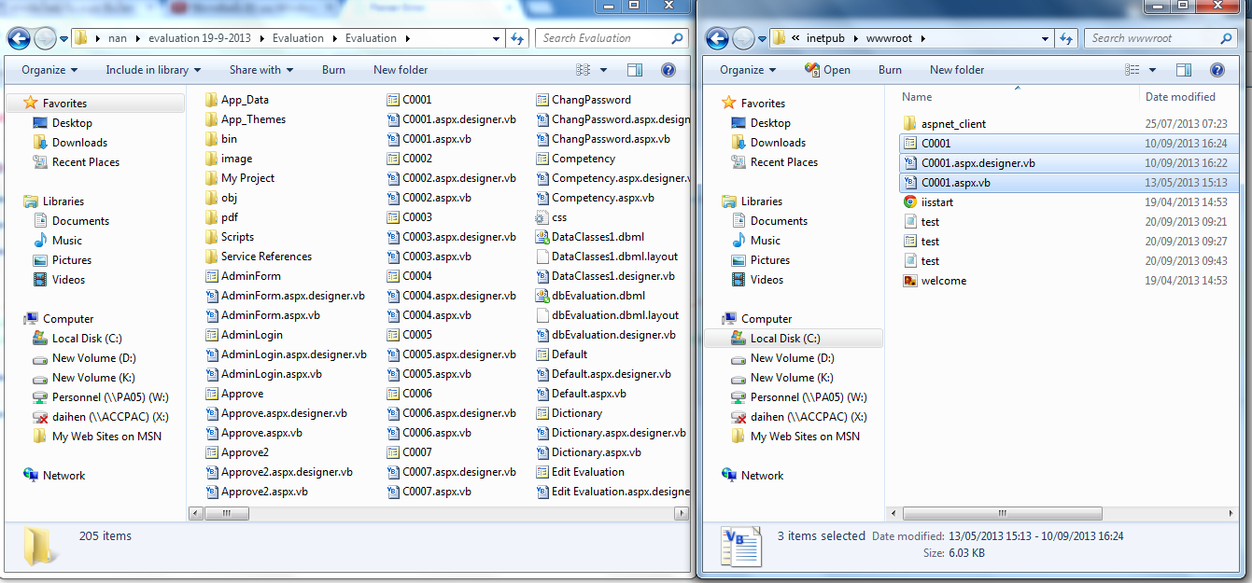Toggle preview pane in left Explorer window
This screenshot has height=583, width=1252.
(635, 70)
